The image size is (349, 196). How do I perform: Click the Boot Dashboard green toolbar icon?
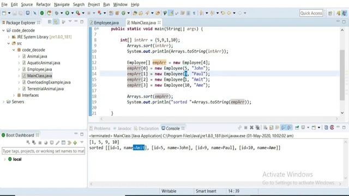[x=42, y=13]
